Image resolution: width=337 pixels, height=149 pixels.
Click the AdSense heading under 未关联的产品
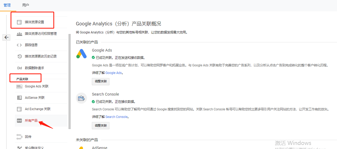[99, 148]
